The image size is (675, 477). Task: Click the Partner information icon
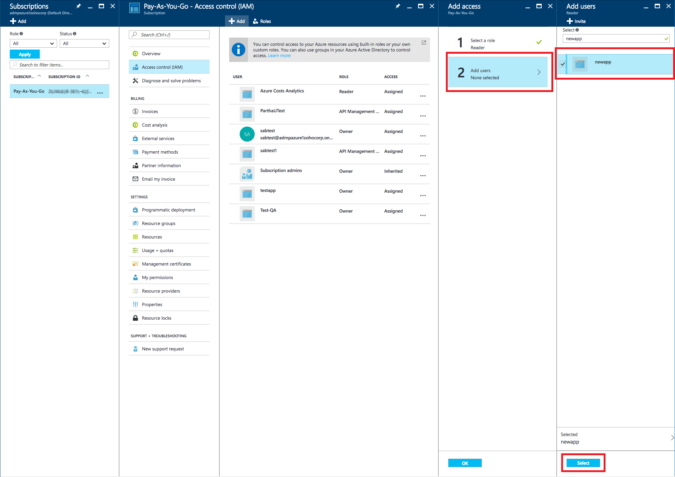(135, 166)
